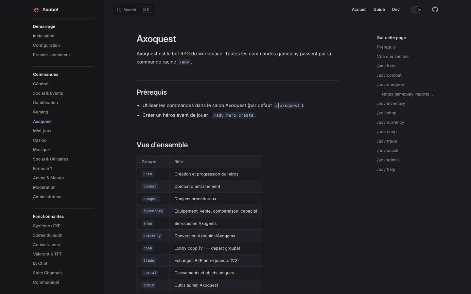Click 'Outils admin Axoquest' table cell
The image size is (471, 294).
[196, 285]
